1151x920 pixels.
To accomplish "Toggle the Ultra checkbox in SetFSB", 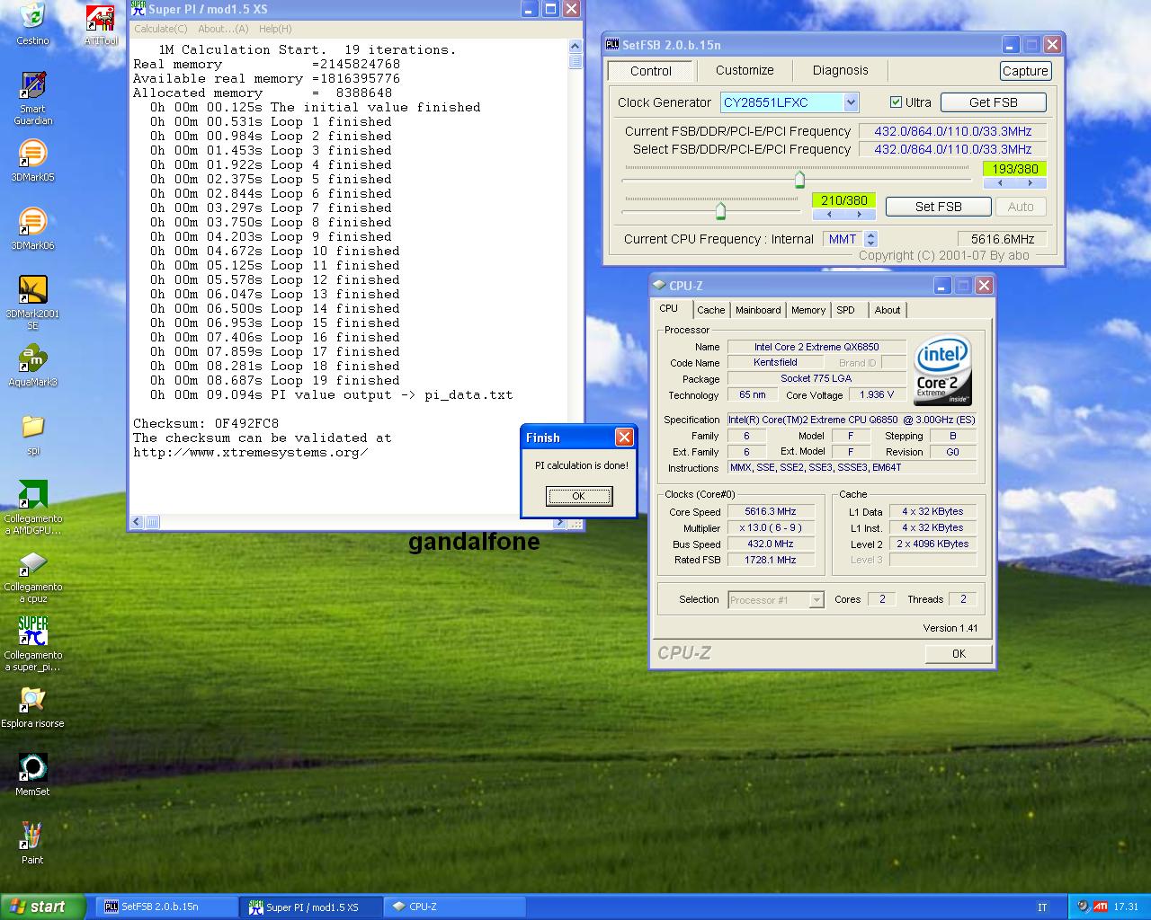I will (896, 102).
